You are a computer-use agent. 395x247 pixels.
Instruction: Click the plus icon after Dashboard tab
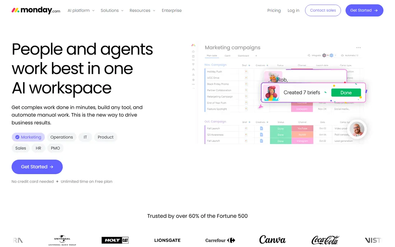(x=256, y=56)
